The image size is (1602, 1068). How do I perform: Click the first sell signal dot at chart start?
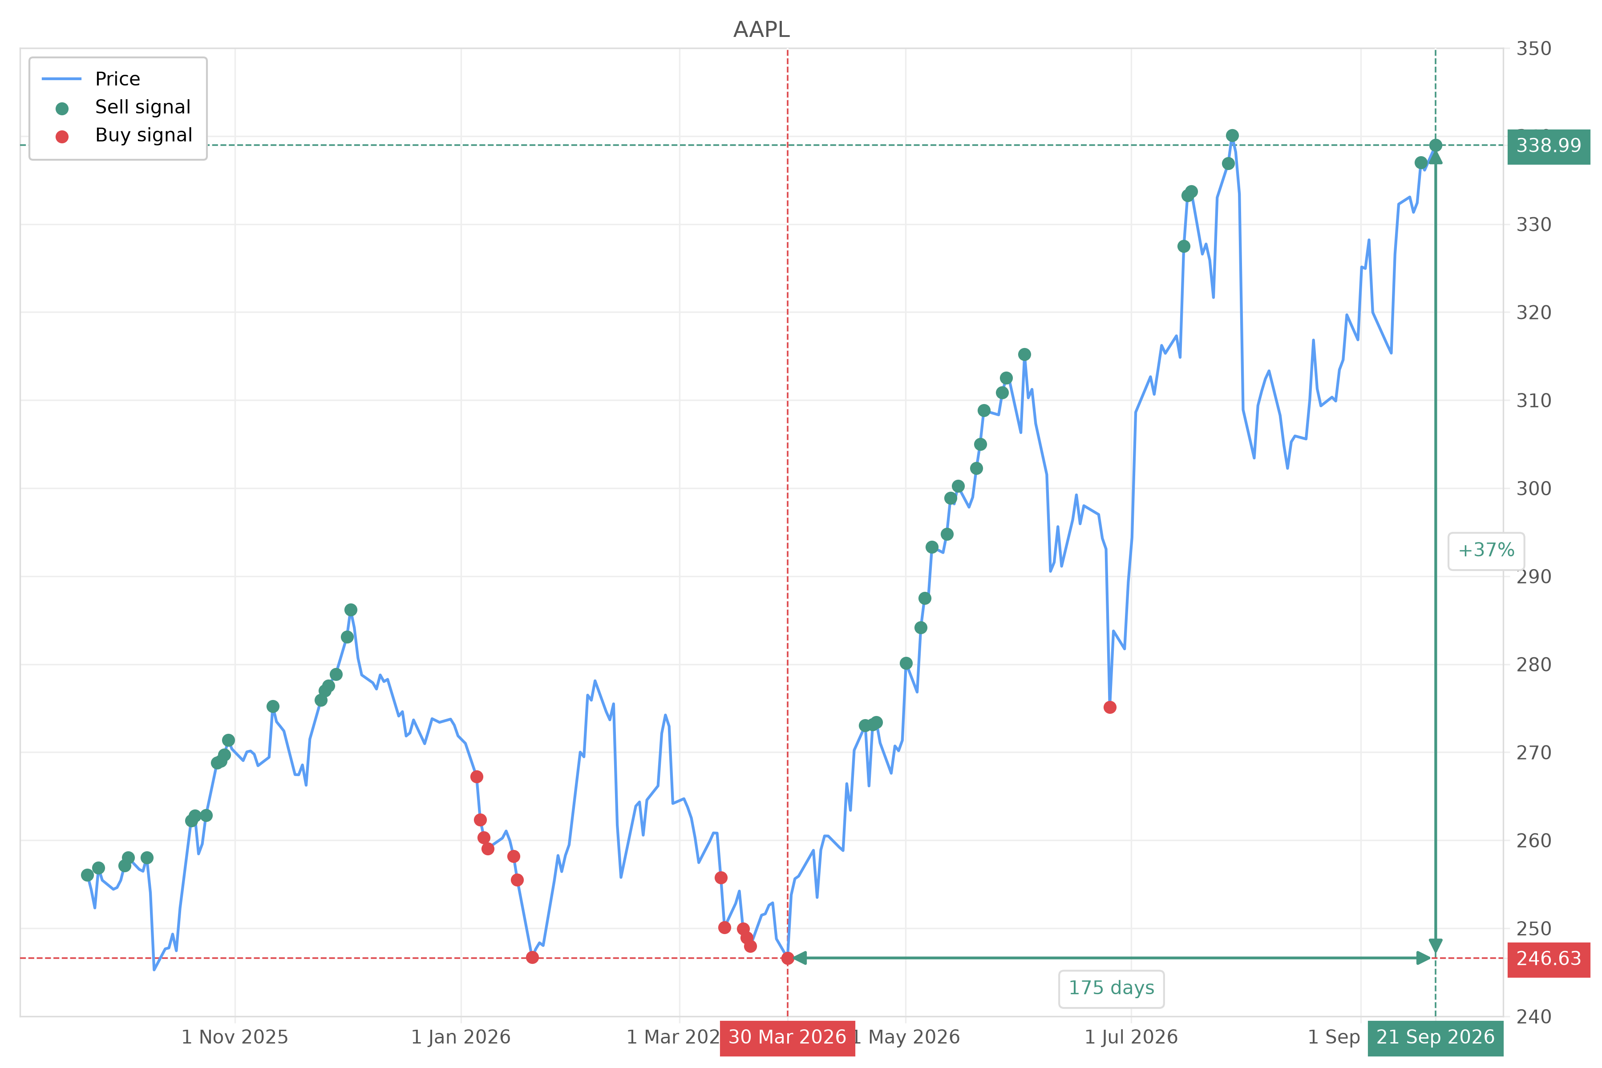87,875
